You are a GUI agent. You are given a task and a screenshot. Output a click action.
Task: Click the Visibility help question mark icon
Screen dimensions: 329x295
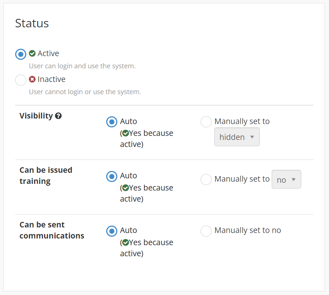click(x=58, y=116)
